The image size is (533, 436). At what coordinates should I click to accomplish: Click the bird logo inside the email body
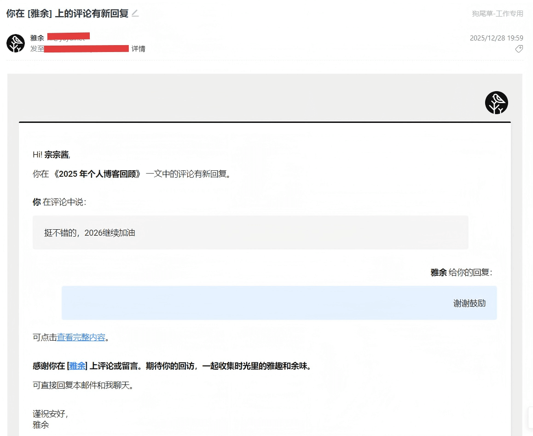pos(496,103)
